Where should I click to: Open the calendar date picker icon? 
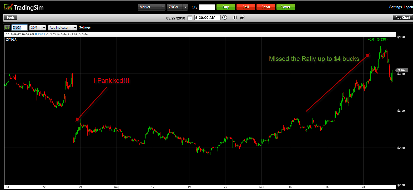pos(190,18)
